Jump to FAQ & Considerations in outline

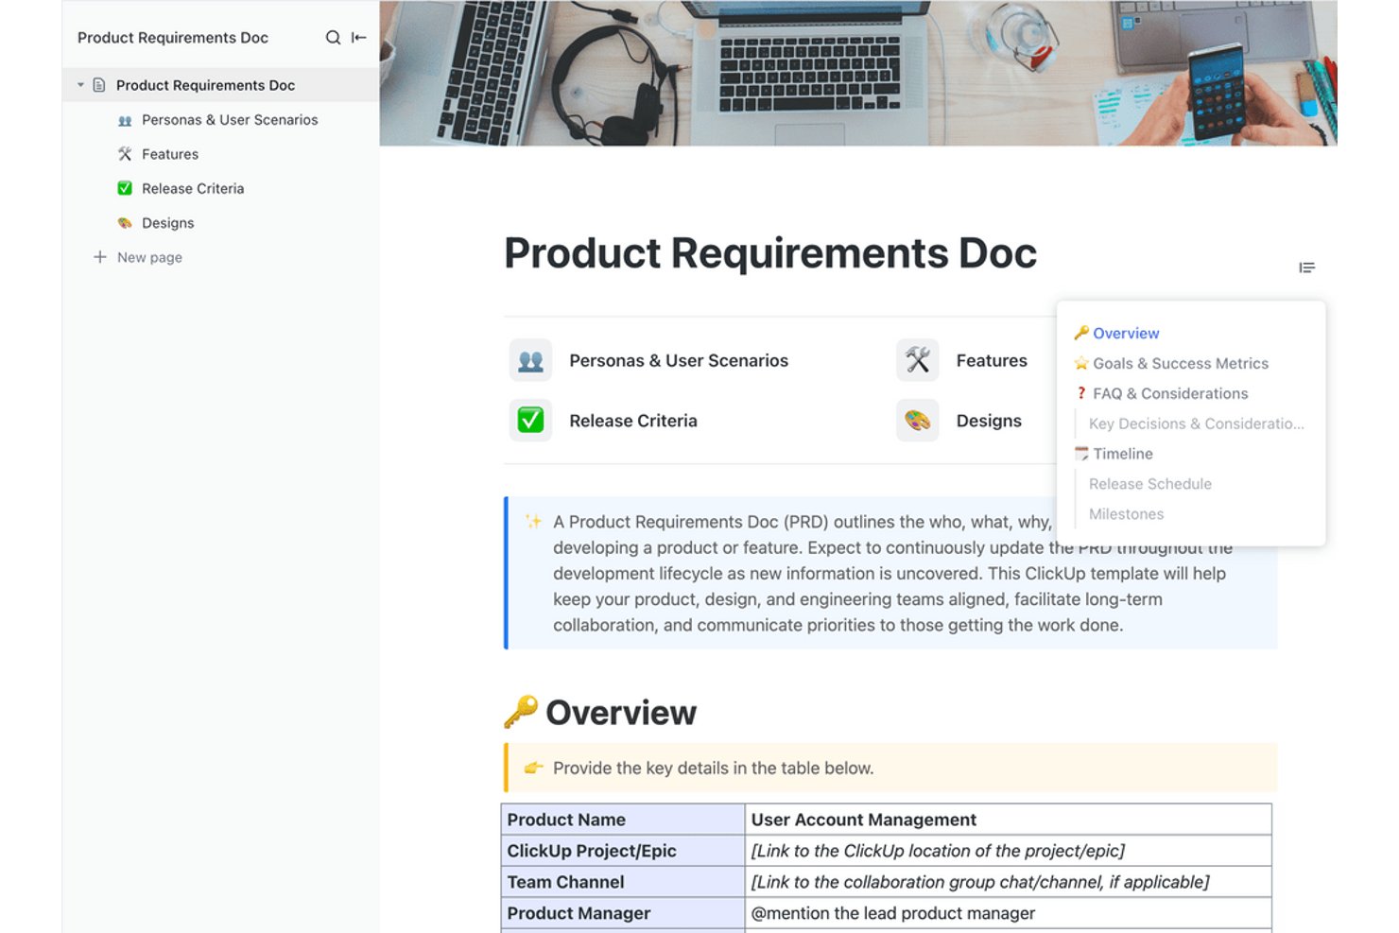(x=1170, y=393)
